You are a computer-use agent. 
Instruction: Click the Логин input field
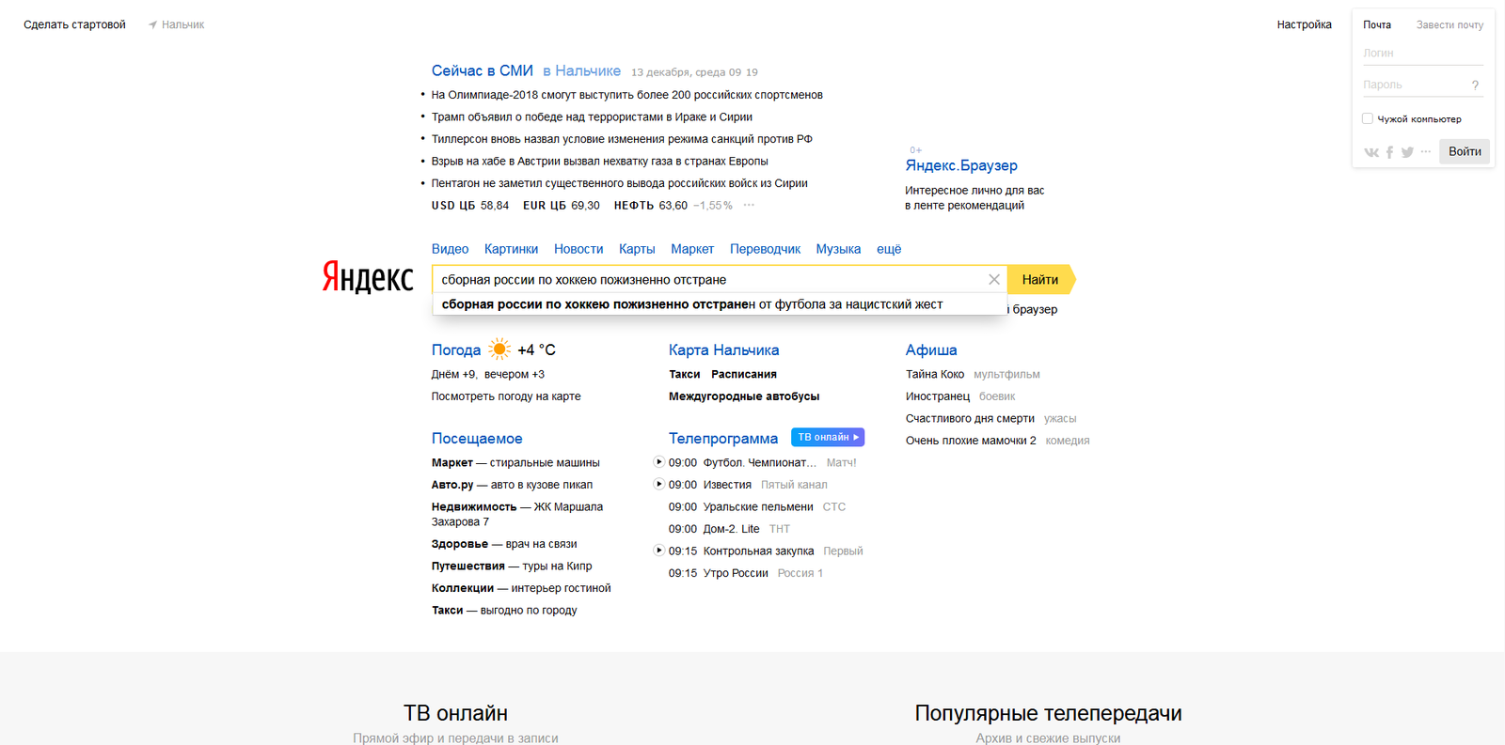click(x=1423, y=54)
